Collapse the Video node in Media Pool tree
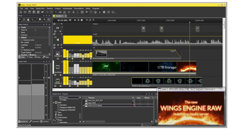The height and width of the screenshot is (130, 243). tap(54, 103)
